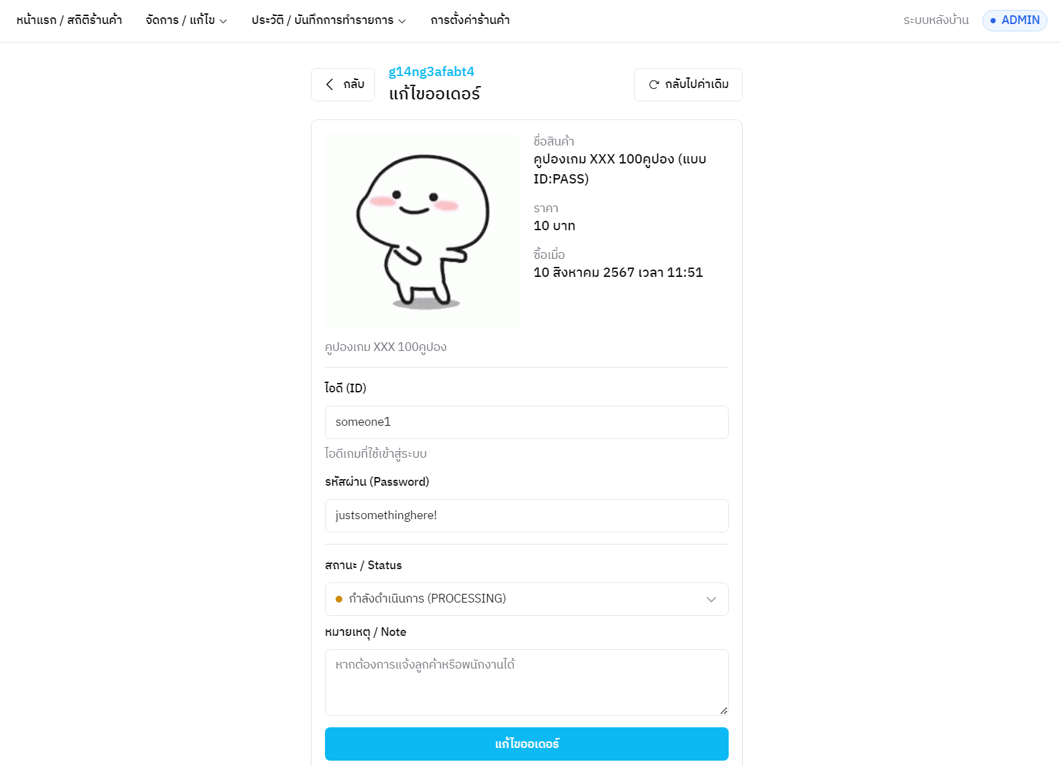Click the chevron beside ประวัติ / บันทึกการทำรายการ
Viewport: 1061px width, 766px height.
(x=402, y=21)
